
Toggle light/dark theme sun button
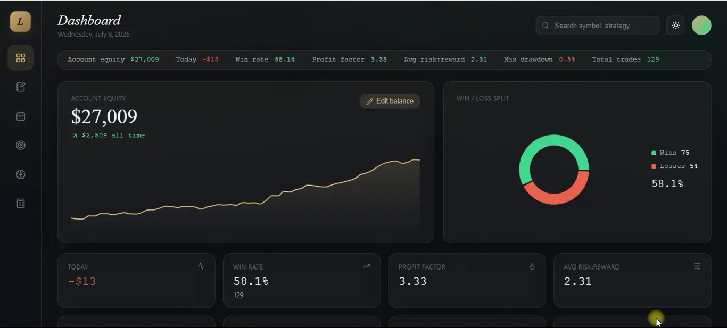tap(675, 26)
